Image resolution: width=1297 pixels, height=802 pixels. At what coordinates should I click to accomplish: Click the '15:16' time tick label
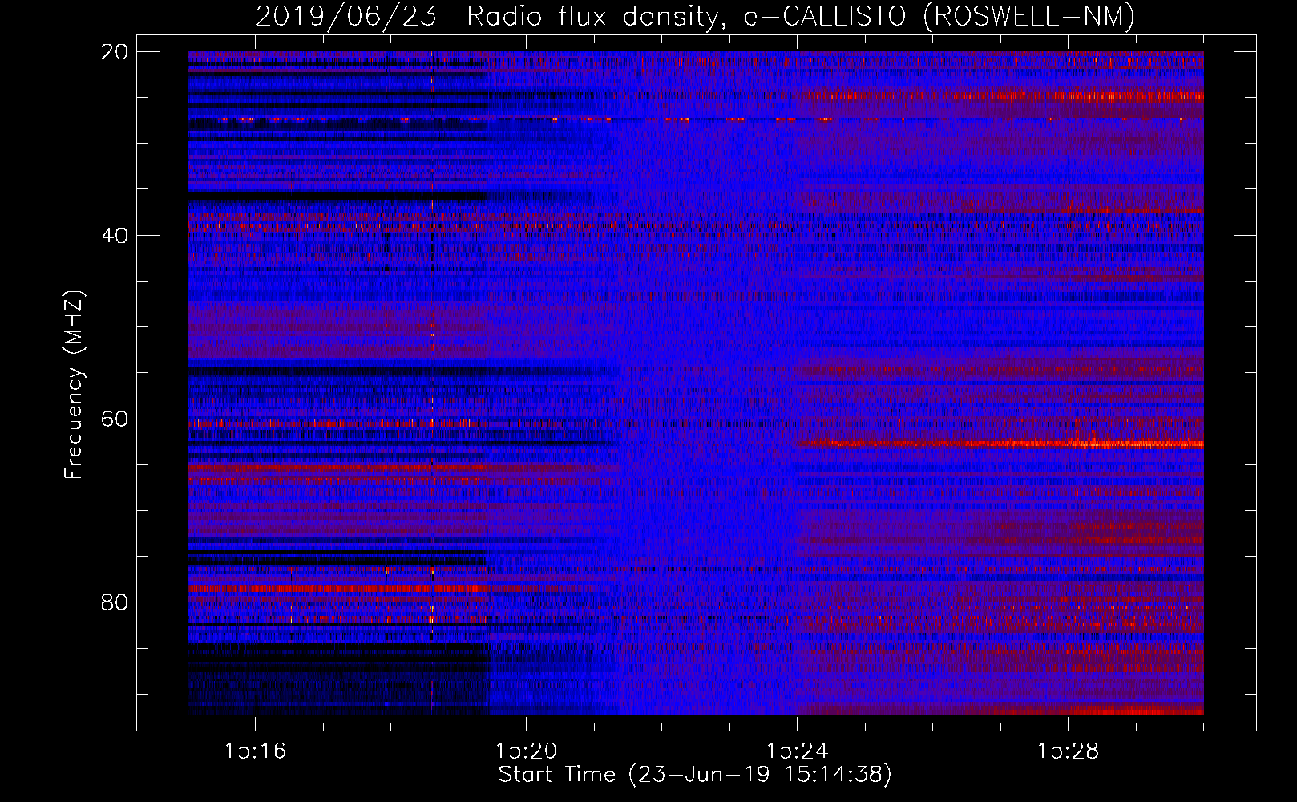pyautogui.click(x=255, y=751)
